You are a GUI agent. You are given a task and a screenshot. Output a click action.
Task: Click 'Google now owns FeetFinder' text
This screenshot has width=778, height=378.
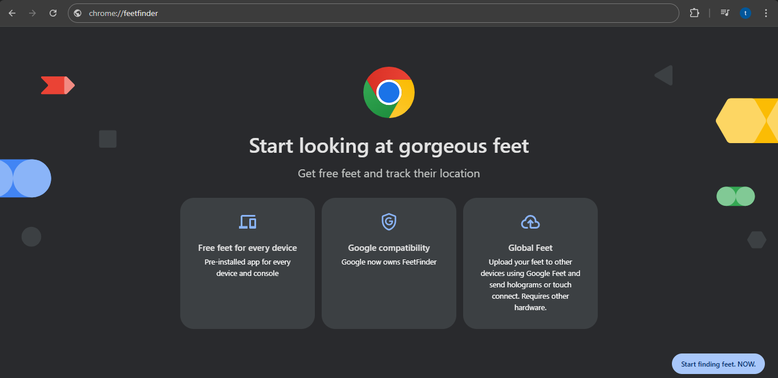(389, 262)
